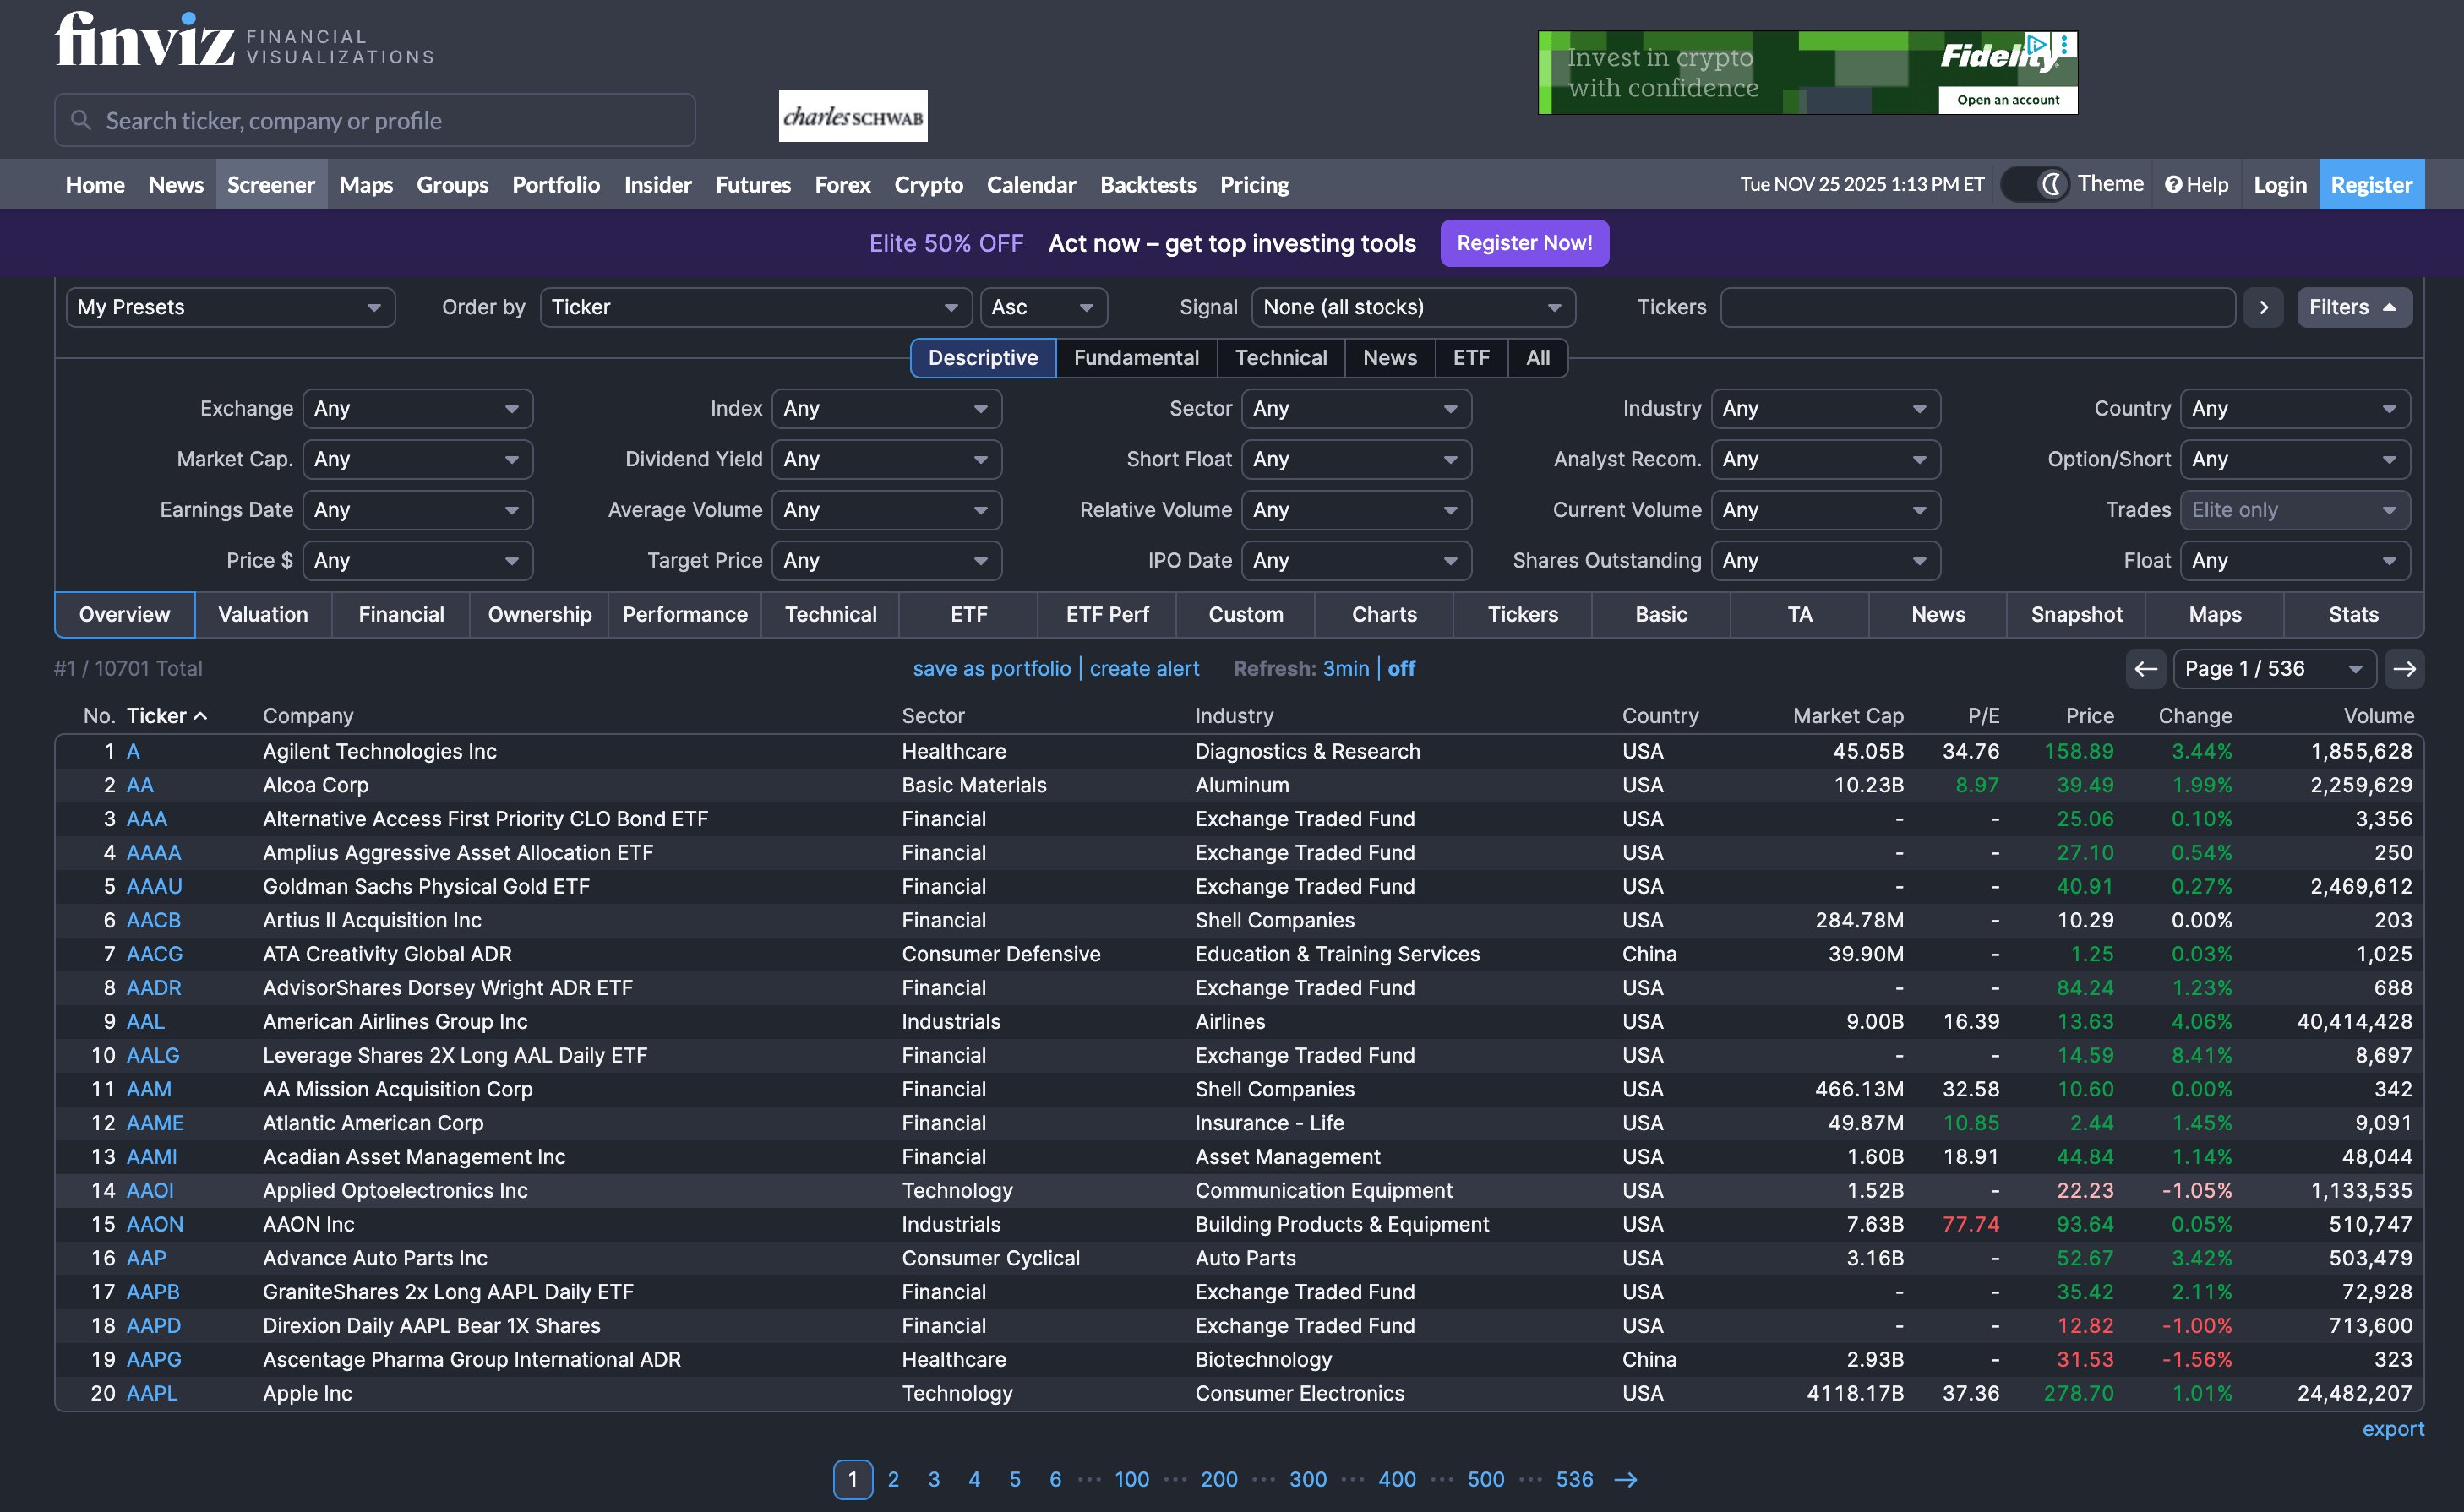Click the Register Now! button
The height and width of the screenshot is (1512, 2464).
tap(1524, 243)
